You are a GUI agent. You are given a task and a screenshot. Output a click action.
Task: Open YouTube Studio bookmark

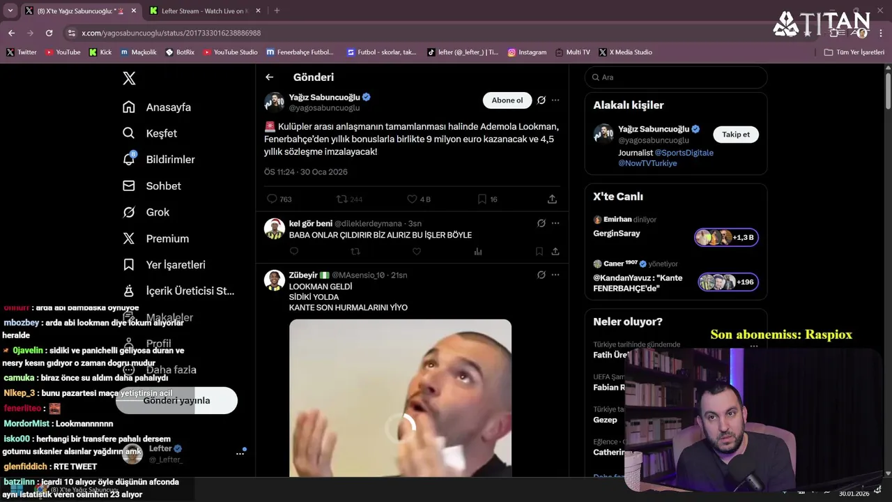[231, 52]
